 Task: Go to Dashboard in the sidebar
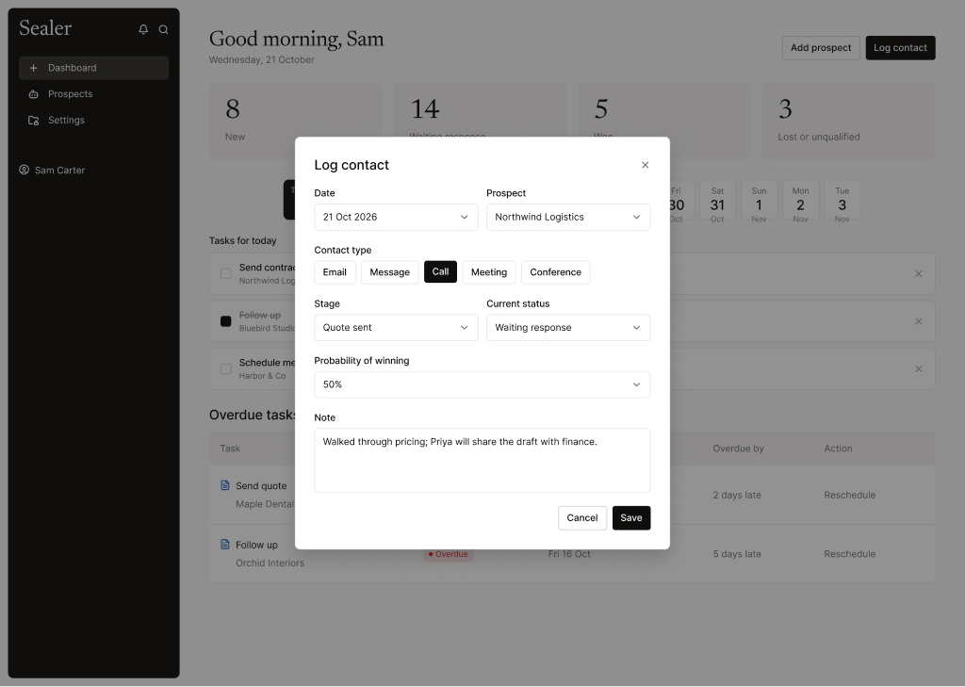click(x=93, y=68)
